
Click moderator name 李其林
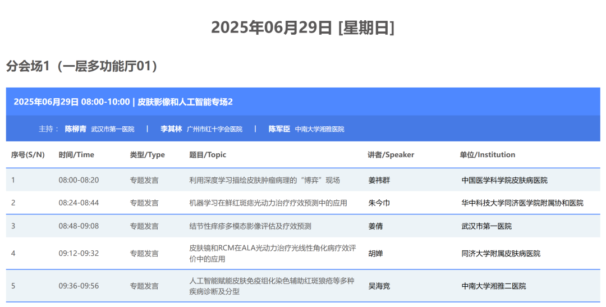[x=171, y=129]
